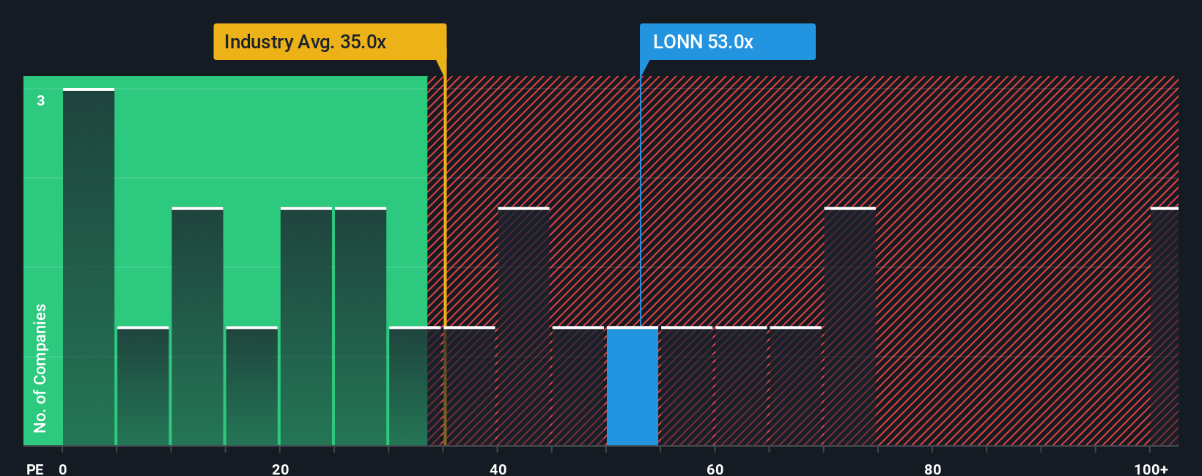Click the 100+ PE bar
The image size is (1202, 476).
1165,327
